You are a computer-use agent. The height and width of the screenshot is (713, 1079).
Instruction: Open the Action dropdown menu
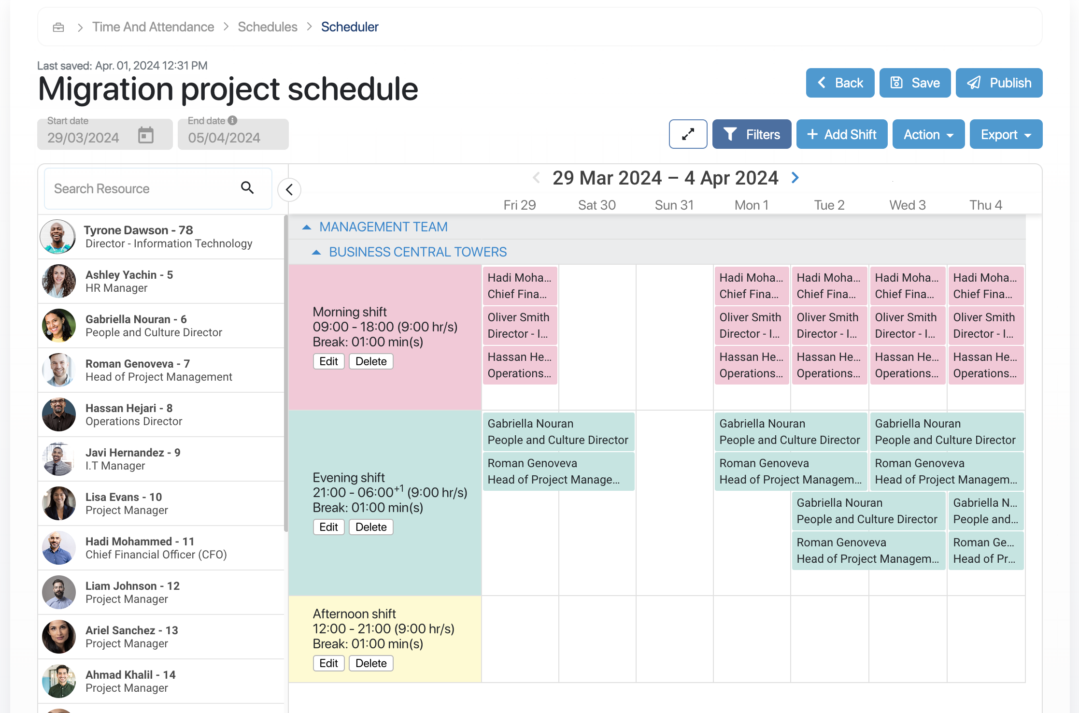928,134
